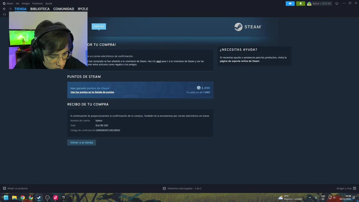Screen dimensions: 359x202
Task: Click Has ganado puntos de Steam text
Action: point(90,88)
